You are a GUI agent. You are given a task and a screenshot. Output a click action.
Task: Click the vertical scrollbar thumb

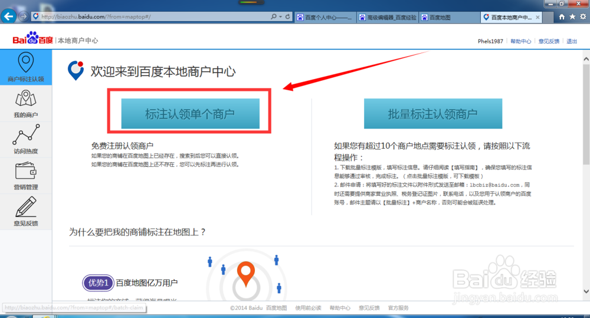click(586, 114)
